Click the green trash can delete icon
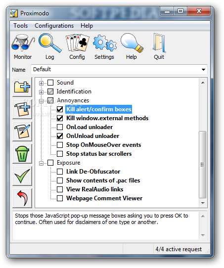Screen dimensions: 224x268 (x=22, y=153)
